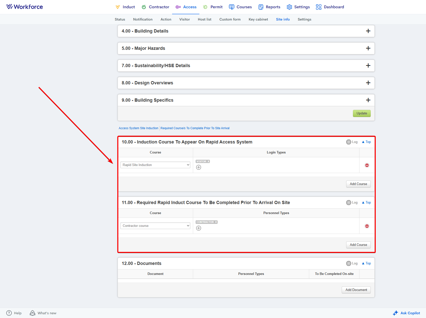Screen dimensions: 426x318
Task: Expand the 5.00 Major Hazards section
Action: [x=368, y=48]
